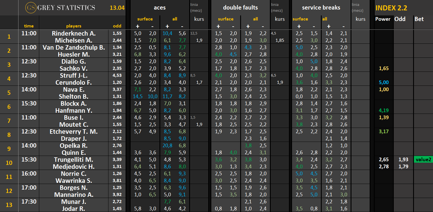Viewport: 433px width, 212px height.
Task: Select the double faults section header
Action: point(240,8)
